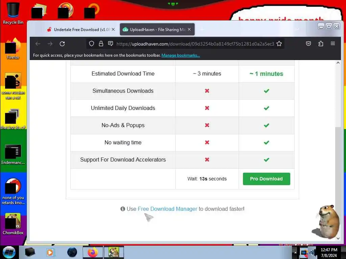Open the 'that but its c#' desktop icon

[13, 119]
